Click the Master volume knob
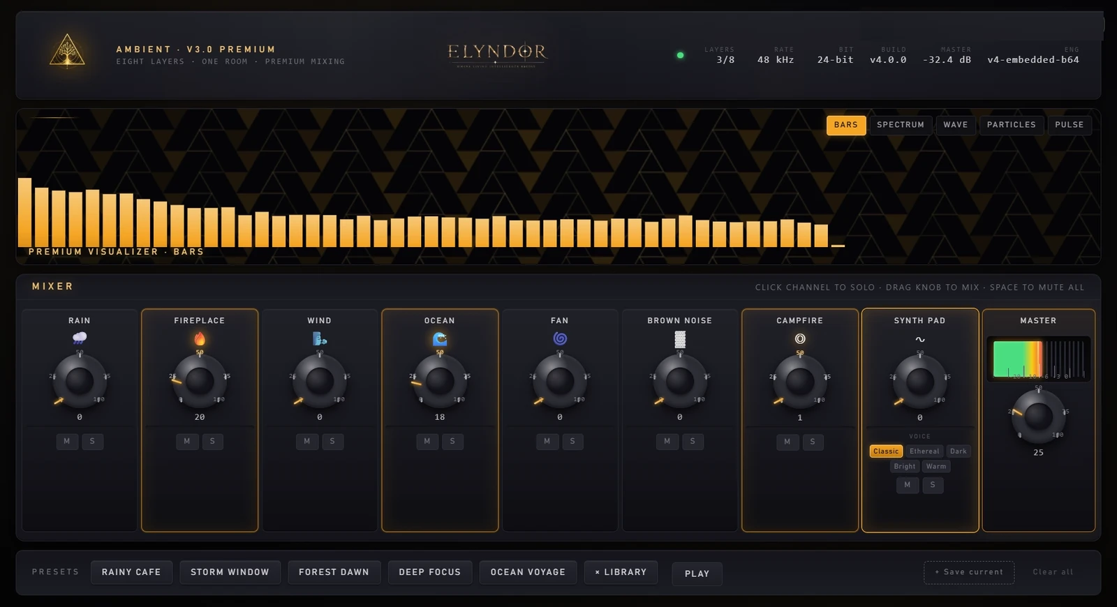 point(1038,417)
